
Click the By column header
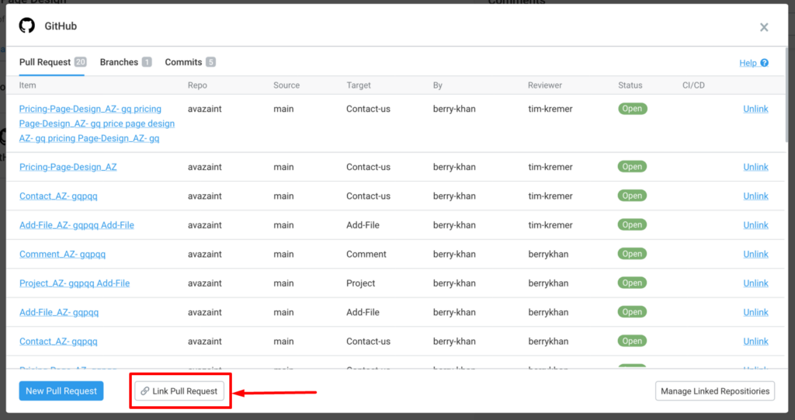[x=438, y=85]
